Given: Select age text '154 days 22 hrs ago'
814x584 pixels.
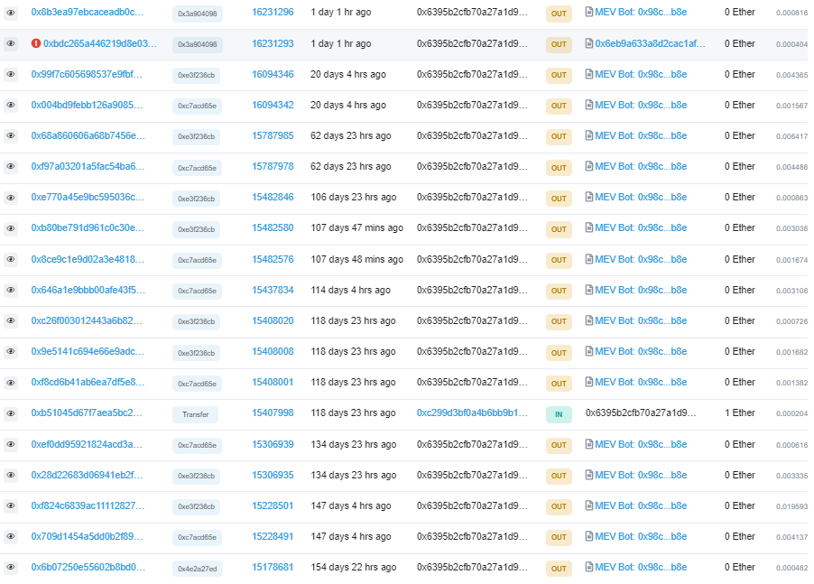Looking at the screenshot, I should pos(354,568).
